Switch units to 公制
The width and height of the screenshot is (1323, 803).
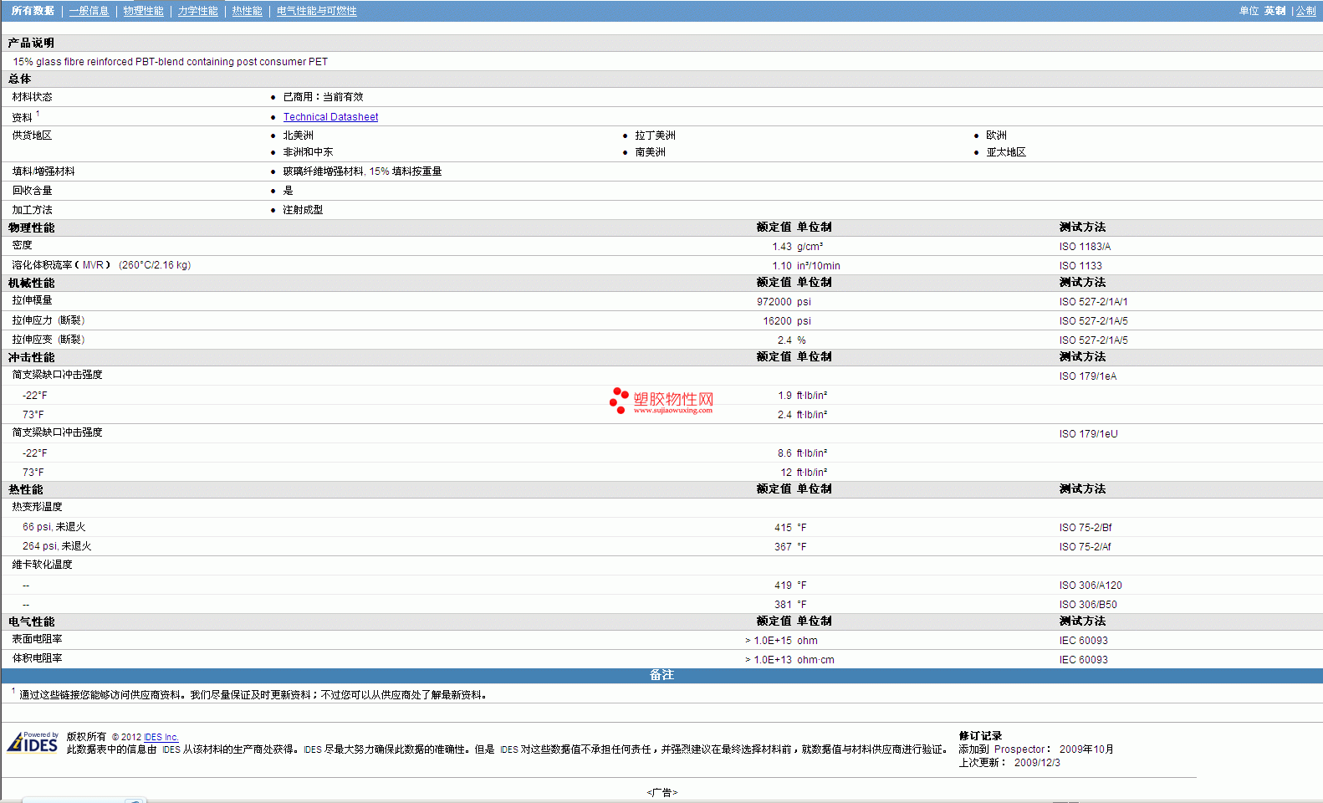click(x=1305, y=11)
